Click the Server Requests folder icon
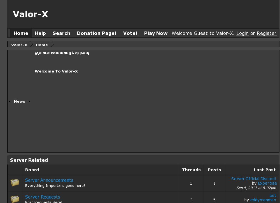 click(15, 199)
